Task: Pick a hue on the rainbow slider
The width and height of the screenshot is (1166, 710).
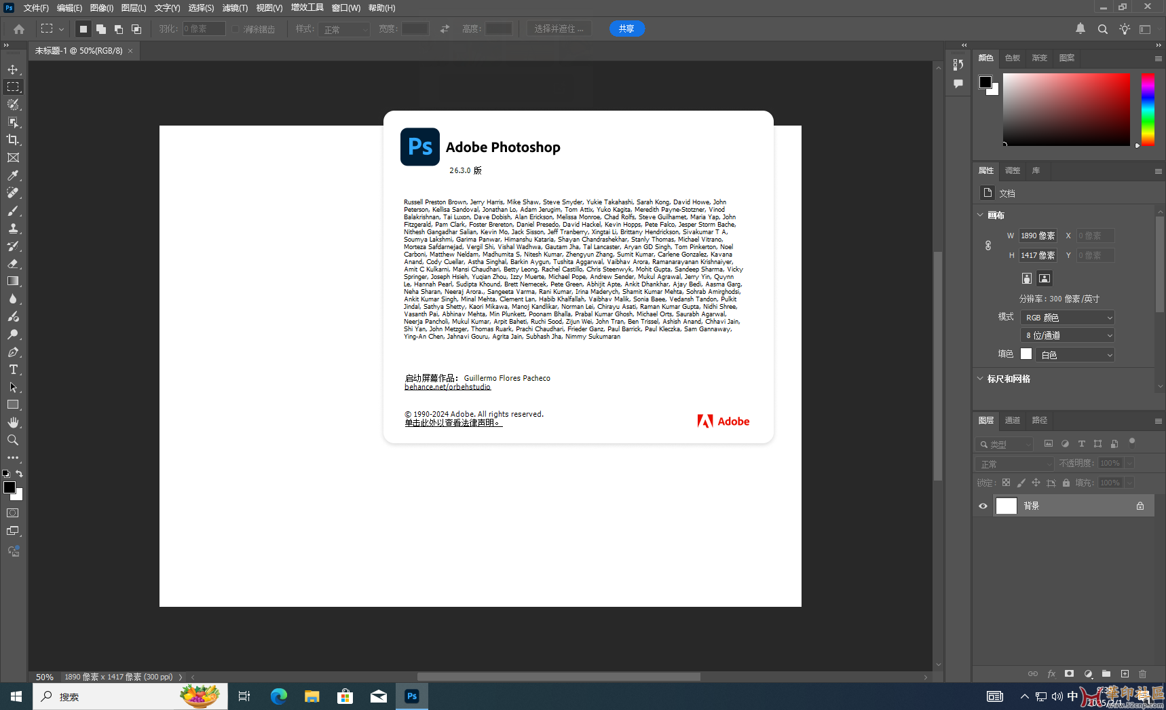Action: pyautogui.click(x=1148, y=109)
